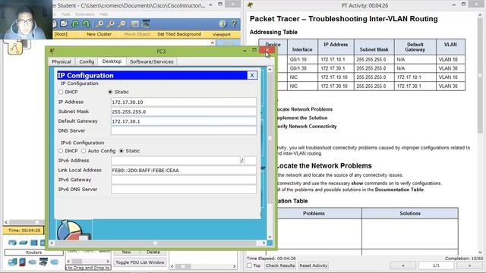The image size is (486, 273).
Task: Select the Switches device category icon
Action: click(x=24, y=243)
